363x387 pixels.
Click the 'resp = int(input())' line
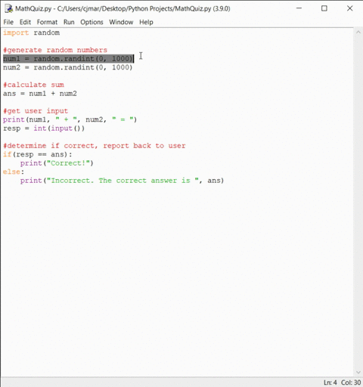44,128
